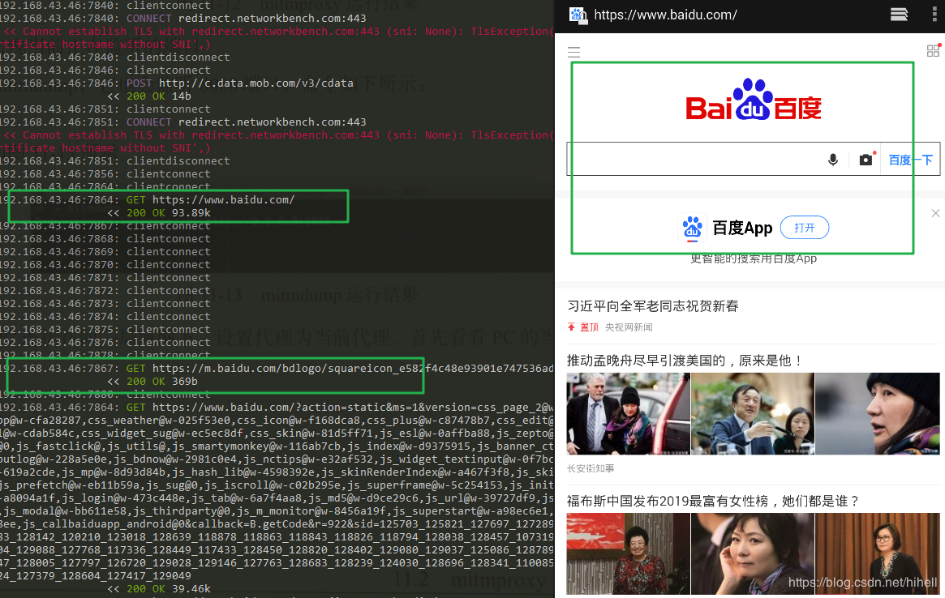Open the 习近平向全军老同志祝贺新春 headline
Image resolution: width=945 pixels, height=598 pixels.
point(653,305)
